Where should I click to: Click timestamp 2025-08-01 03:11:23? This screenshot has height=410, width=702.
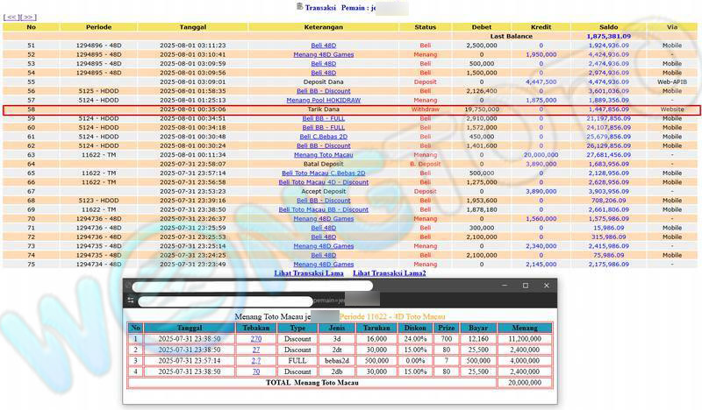(192, 46)
